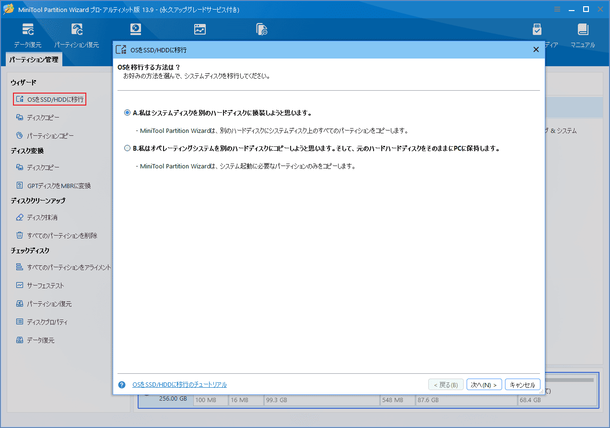Select the 16 MB partition block
This screenshot has height=428, width=610.
[246, 400]
